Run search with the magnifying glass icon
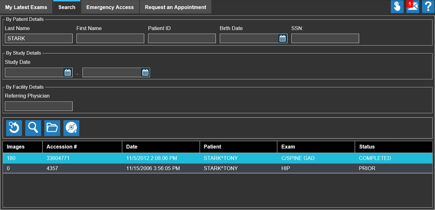The height and width of the screenshot is (210, 435). click(x=33, y=128)
